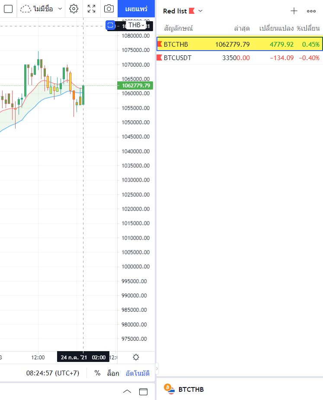Maximize bottom panel window icon
Screen dimensions: 323x400
[144, 392]
